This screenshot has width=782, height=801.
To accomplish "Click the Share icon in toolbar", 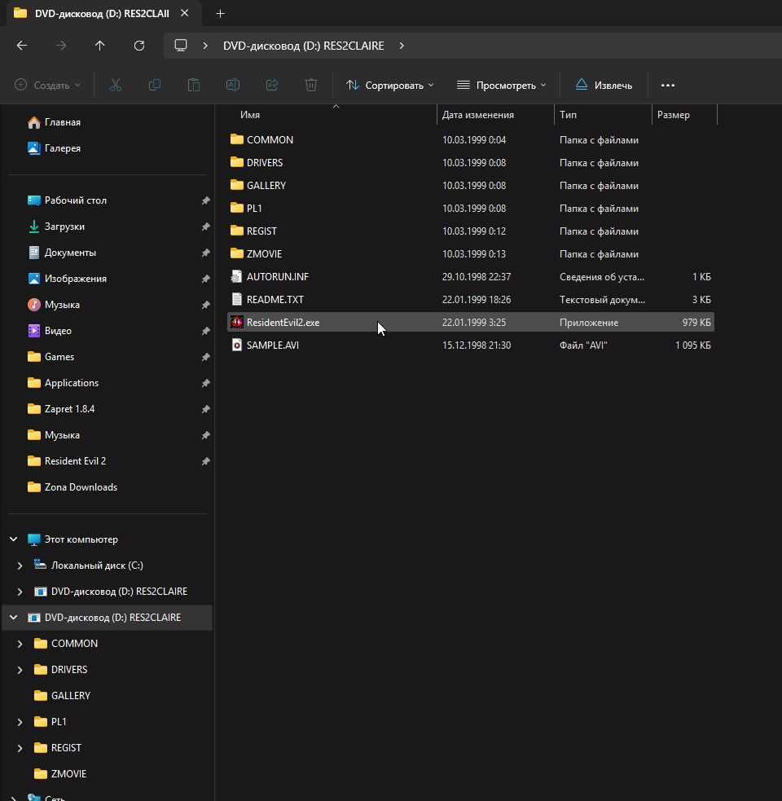I will (x=272, y=85).
